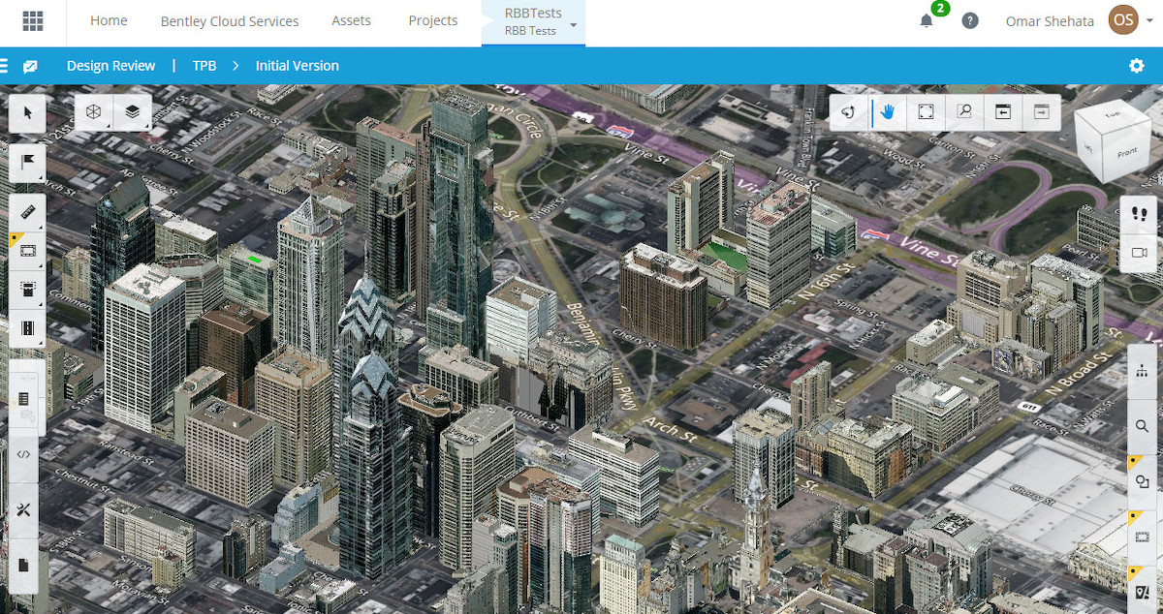Choose the ruler measure tool

[27, 211]
